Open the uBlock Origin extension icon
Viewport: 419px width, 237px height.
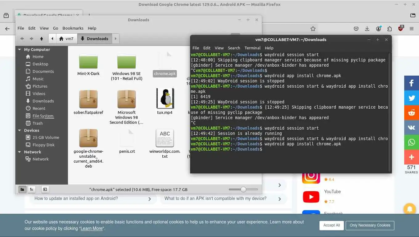401,28
